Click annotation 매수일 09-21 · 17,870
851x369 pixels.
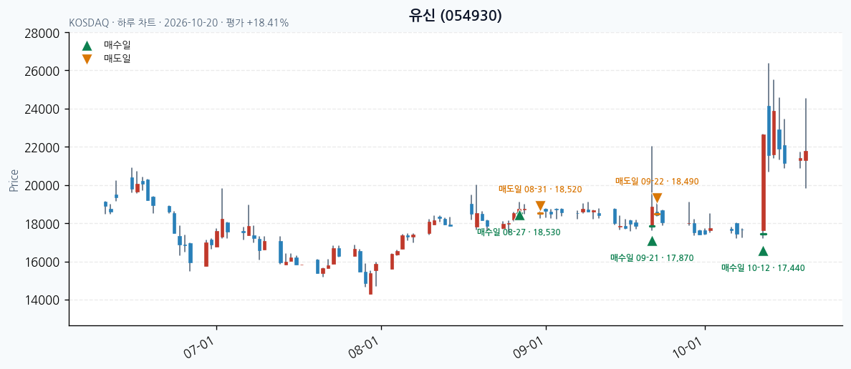pos(652,258)
